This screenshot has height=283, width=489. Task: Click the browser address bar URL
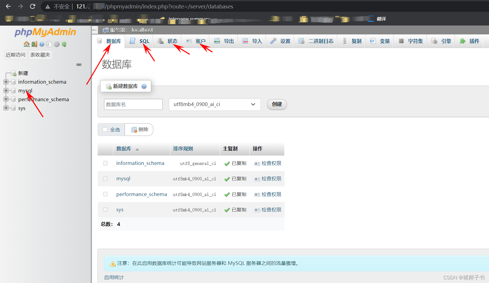pyautogui.click(x=155, y=6)
